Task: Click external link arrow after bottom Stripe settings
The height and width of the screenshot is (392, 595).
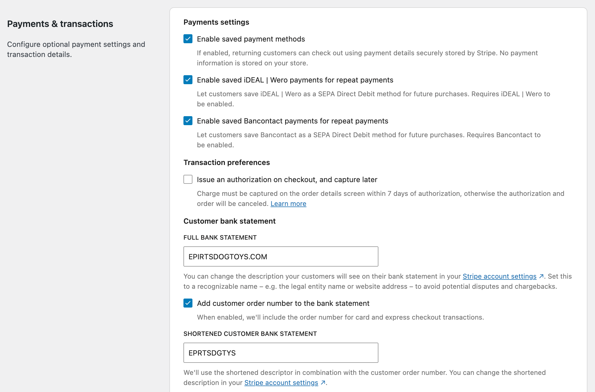Action: click(x=323, y=383)
